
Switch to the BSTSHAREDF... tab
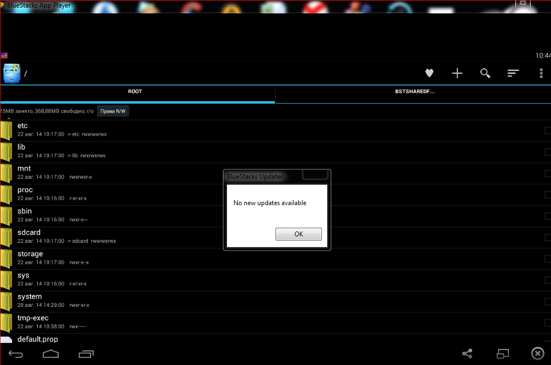pyautogui.click(x=415, y=92)
